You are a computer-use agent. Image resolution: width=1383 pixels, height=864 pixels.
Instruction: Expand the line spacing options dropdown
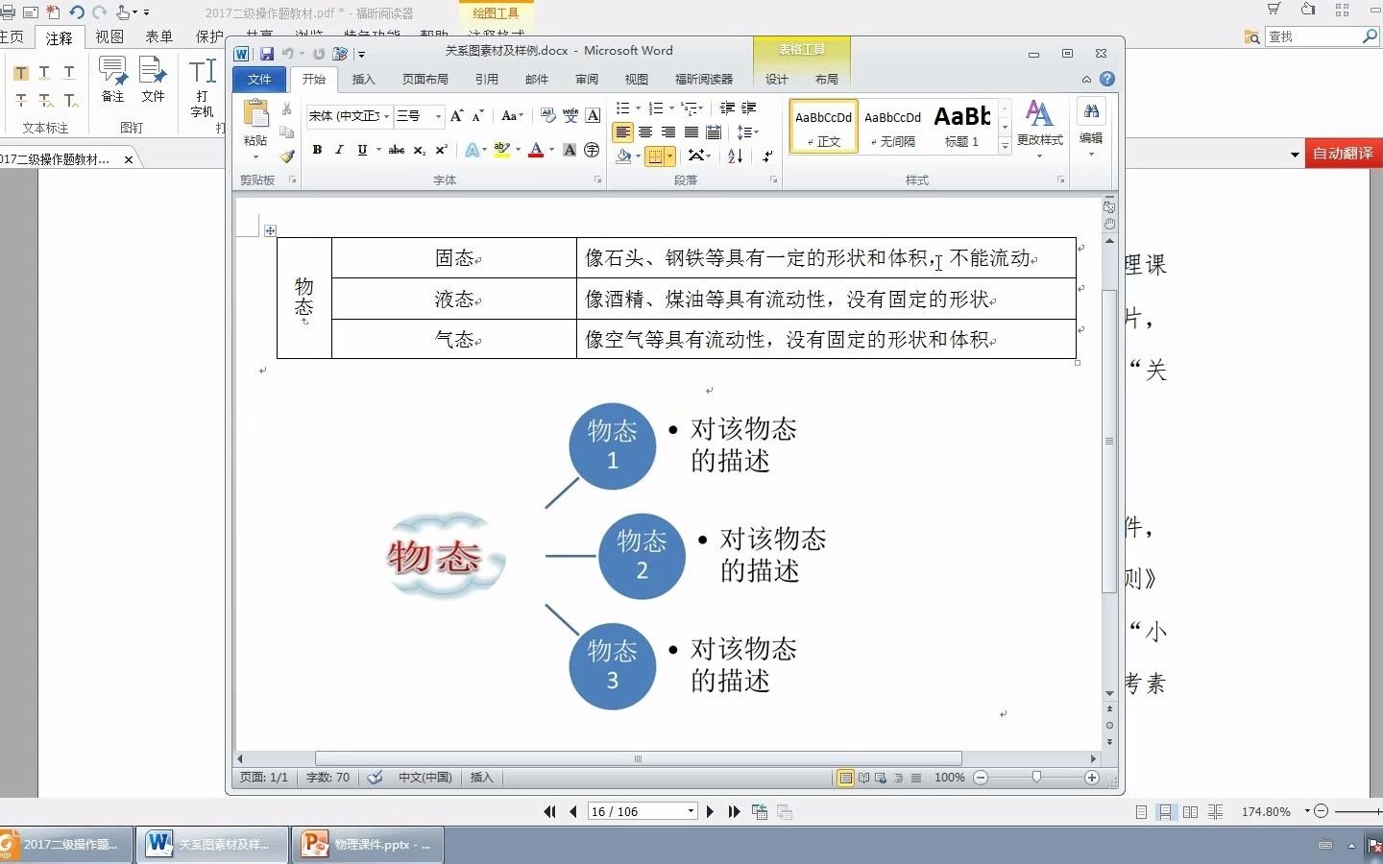point(757,132)
